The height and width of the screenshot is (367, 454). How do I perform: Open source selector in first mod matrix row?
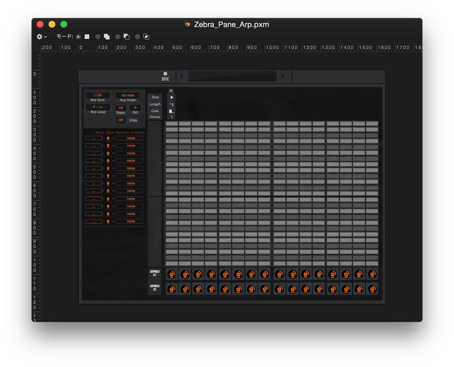pyautogui.click(x=94, y=138)
